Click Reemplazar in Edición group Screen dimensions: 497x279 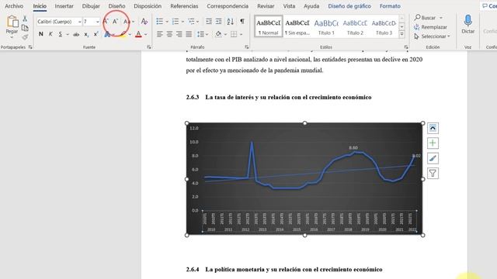click(430, 27)
